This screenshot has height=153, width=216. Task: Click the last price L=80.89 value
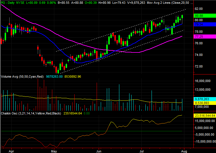click(32, 3)
